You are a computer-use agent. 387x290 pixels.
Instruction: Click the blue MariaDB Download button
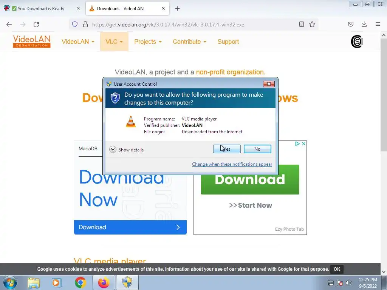coord(130,227)
